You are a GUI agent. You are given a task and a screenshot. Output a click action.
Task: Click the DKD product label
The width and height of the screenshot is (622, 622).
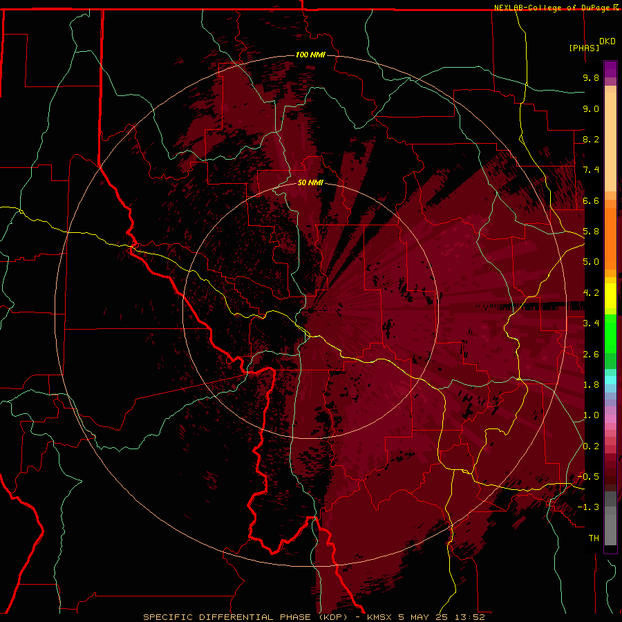[x=607, y=41]
